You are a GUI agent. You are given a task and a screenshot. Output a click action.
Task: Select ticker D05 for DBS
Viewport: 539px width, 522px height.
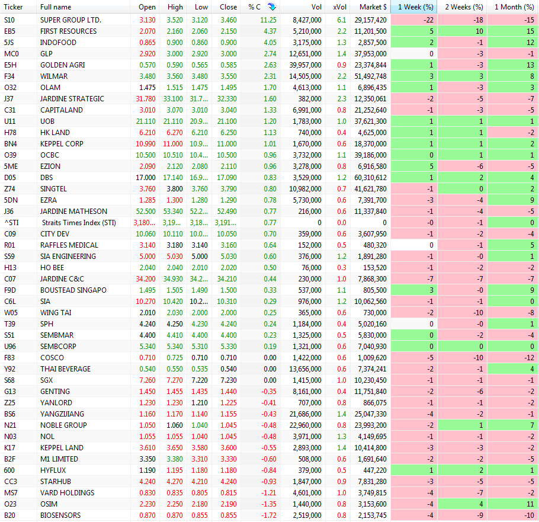click(x=9, y=178)
